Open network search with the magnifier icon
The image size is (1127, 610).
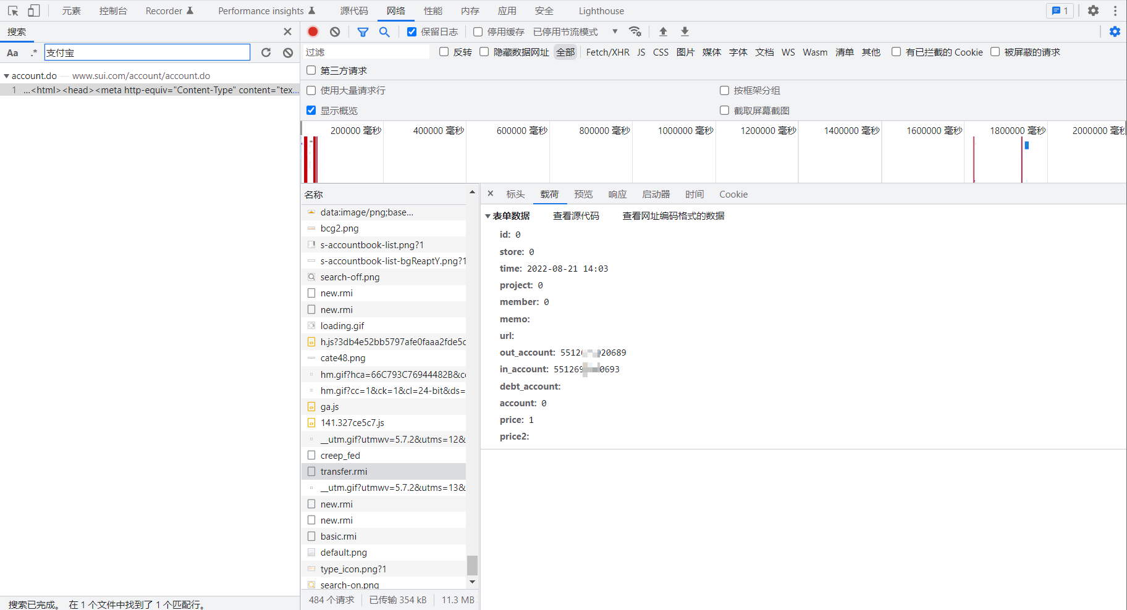pyautogui.click(x=384, y=31)
